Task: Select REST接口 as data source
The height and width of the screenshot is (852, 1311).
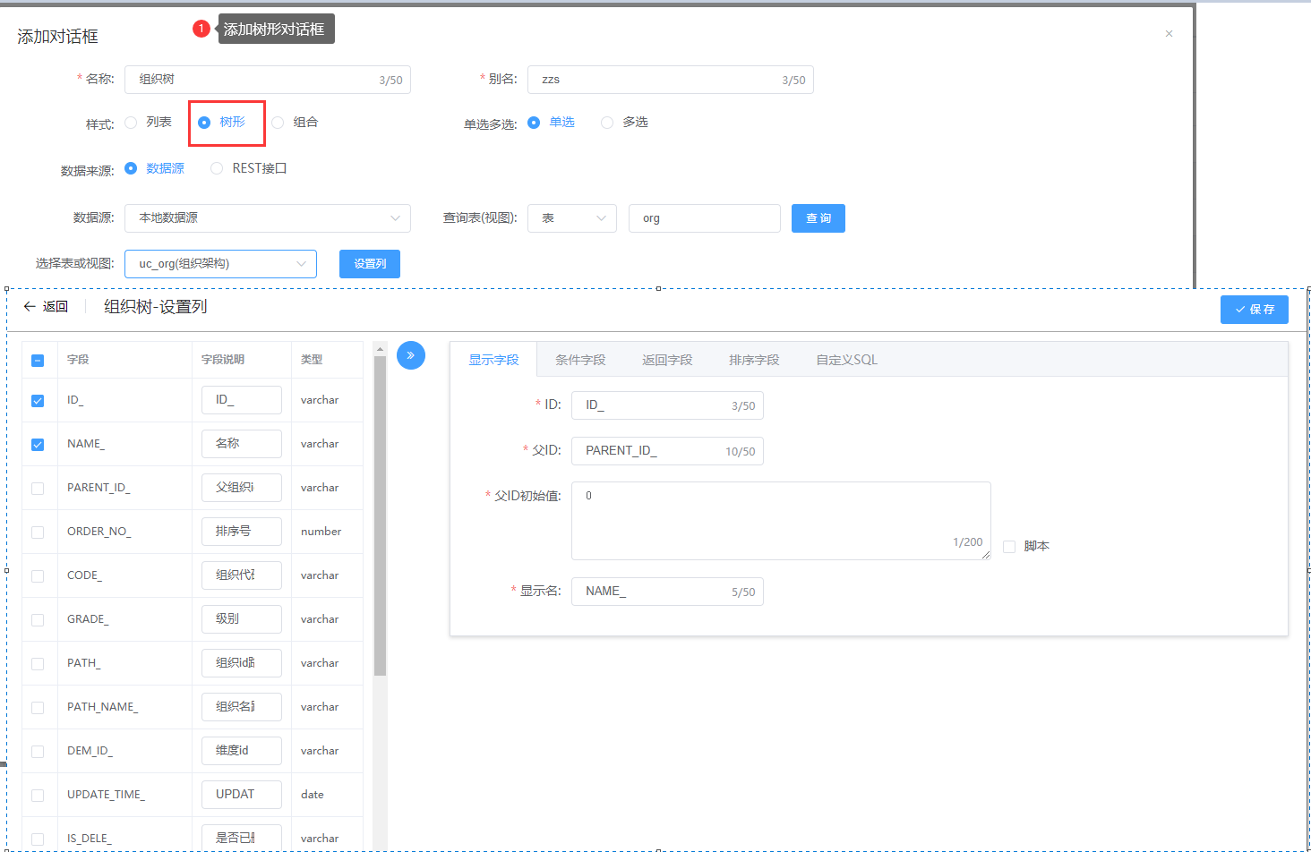Action: pos(217,168)
